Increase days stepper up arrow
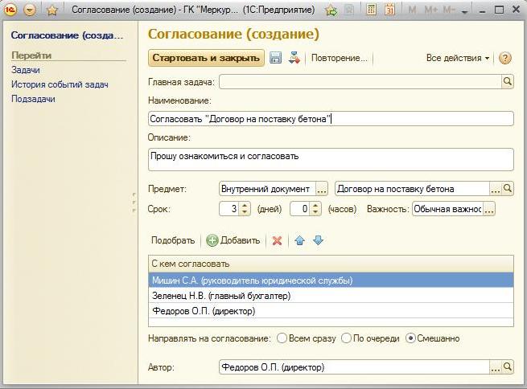Screen dimensions: 527x389 (x=245, y=206)
